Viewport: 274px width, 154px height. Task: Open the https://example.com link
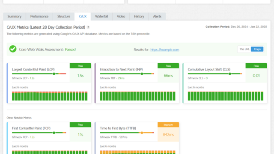164,50
